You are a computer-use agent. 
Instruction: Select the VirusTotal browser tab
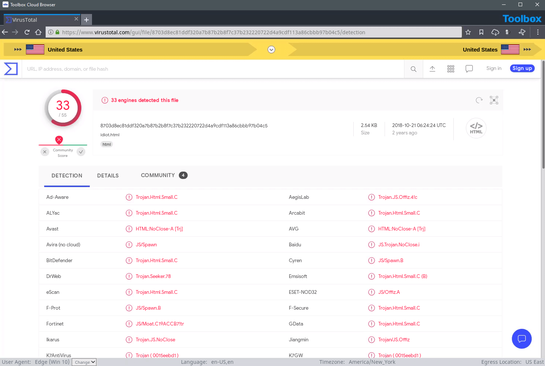[42, 20]
